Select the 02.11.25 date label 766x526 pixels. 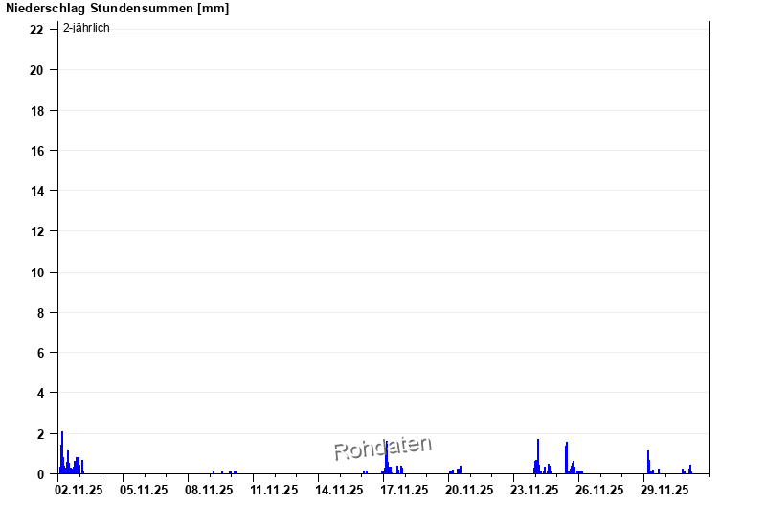pos(79,490)
